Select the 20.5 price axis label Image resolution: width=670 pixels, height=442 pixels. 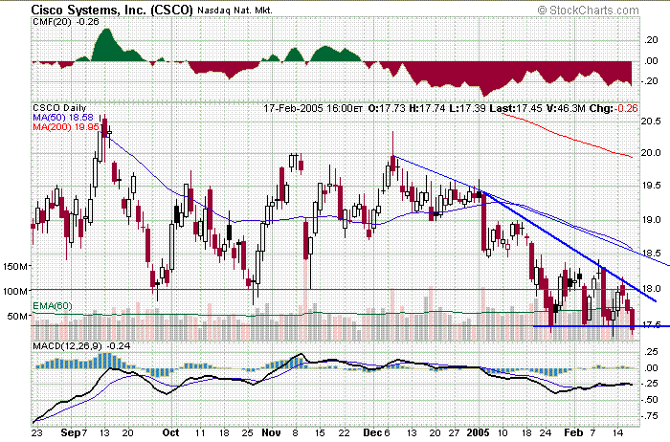pyautogui.click(x=651, y=122)
